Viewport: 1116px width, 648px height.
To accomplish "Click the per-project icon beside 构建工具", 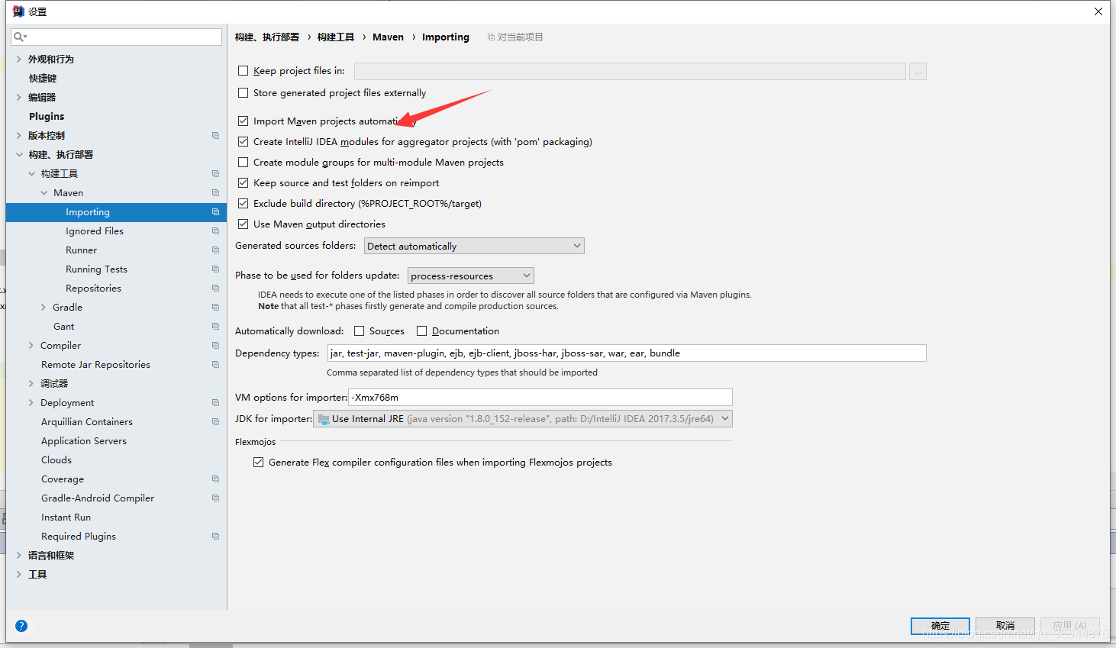I will point(215,174).
